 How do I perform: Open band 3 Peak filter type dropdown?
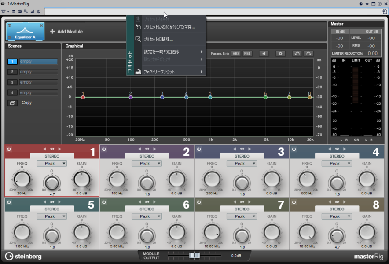point(242,164)
